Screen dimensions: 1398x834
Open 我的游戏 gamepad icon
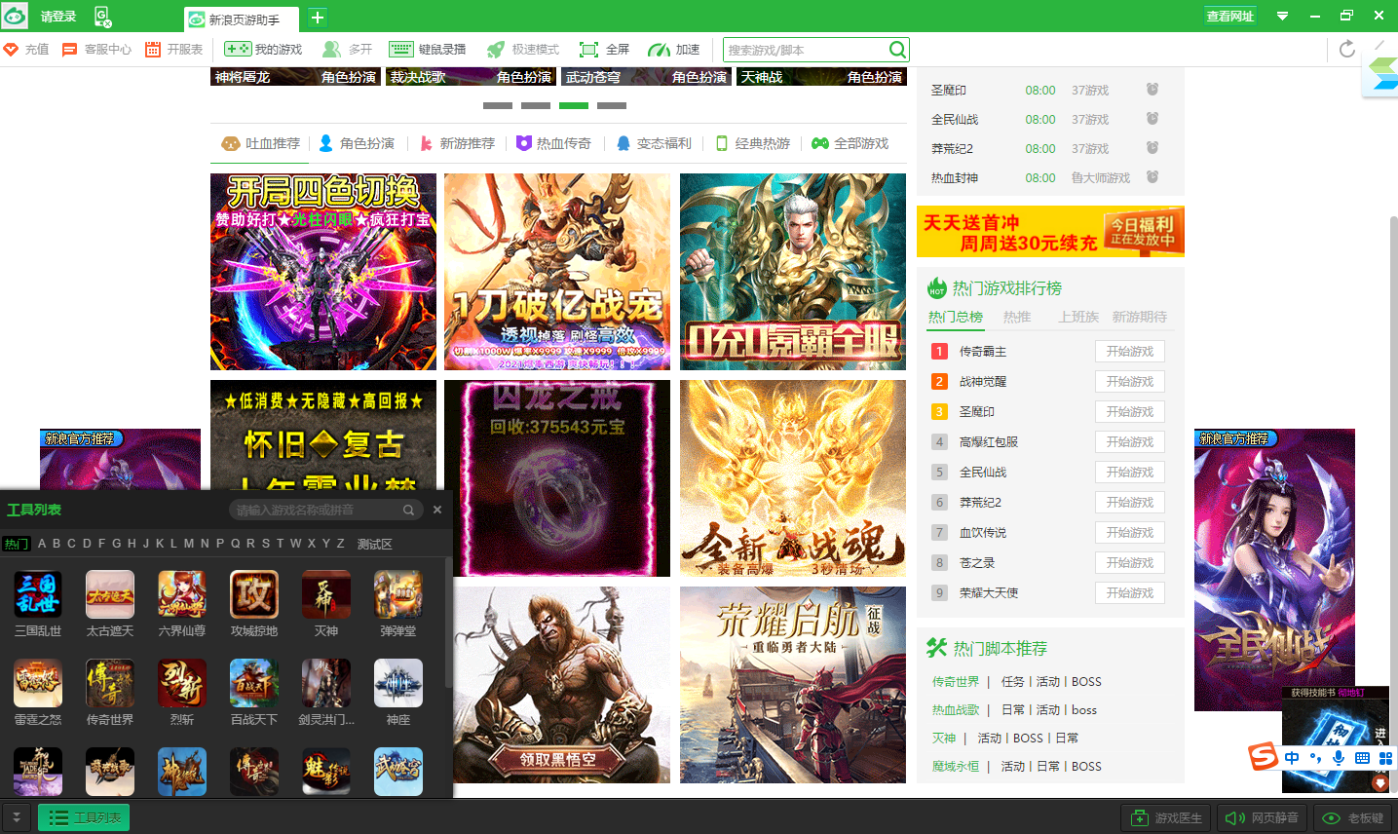(x=238, y=50)
